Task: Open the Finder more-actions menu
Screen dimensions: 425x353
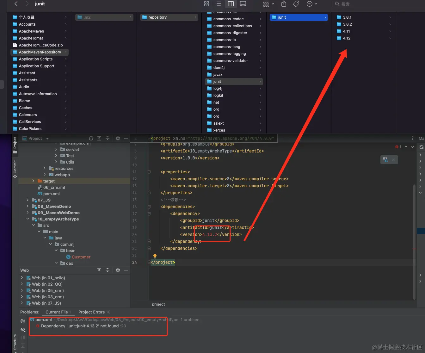Action: 312,4
